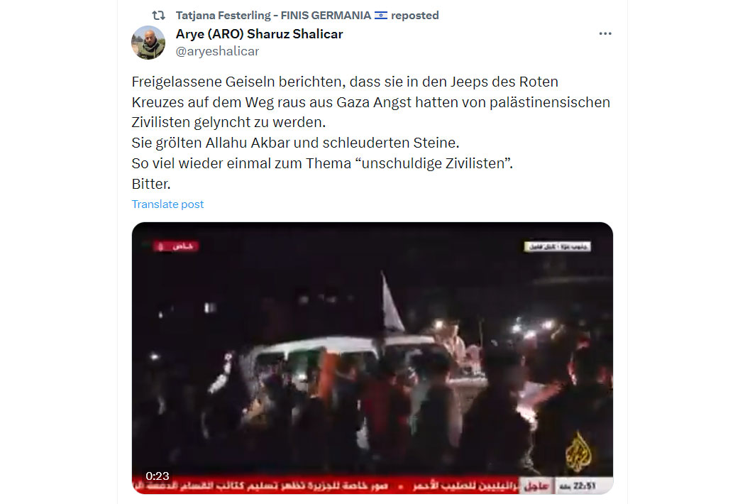This screenshot has width=745, height=504.
Task: Play the embedded video thumbnail
Action: [372, 358]
